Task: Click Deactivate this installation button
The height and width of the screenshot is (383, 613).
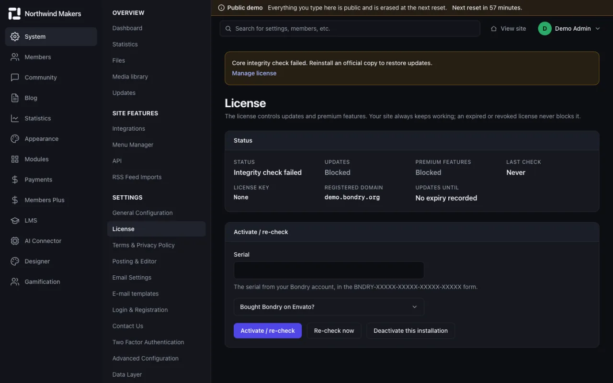Action: (410, 331)
